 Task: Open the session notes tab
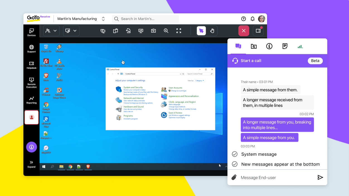tap(285, 46)
